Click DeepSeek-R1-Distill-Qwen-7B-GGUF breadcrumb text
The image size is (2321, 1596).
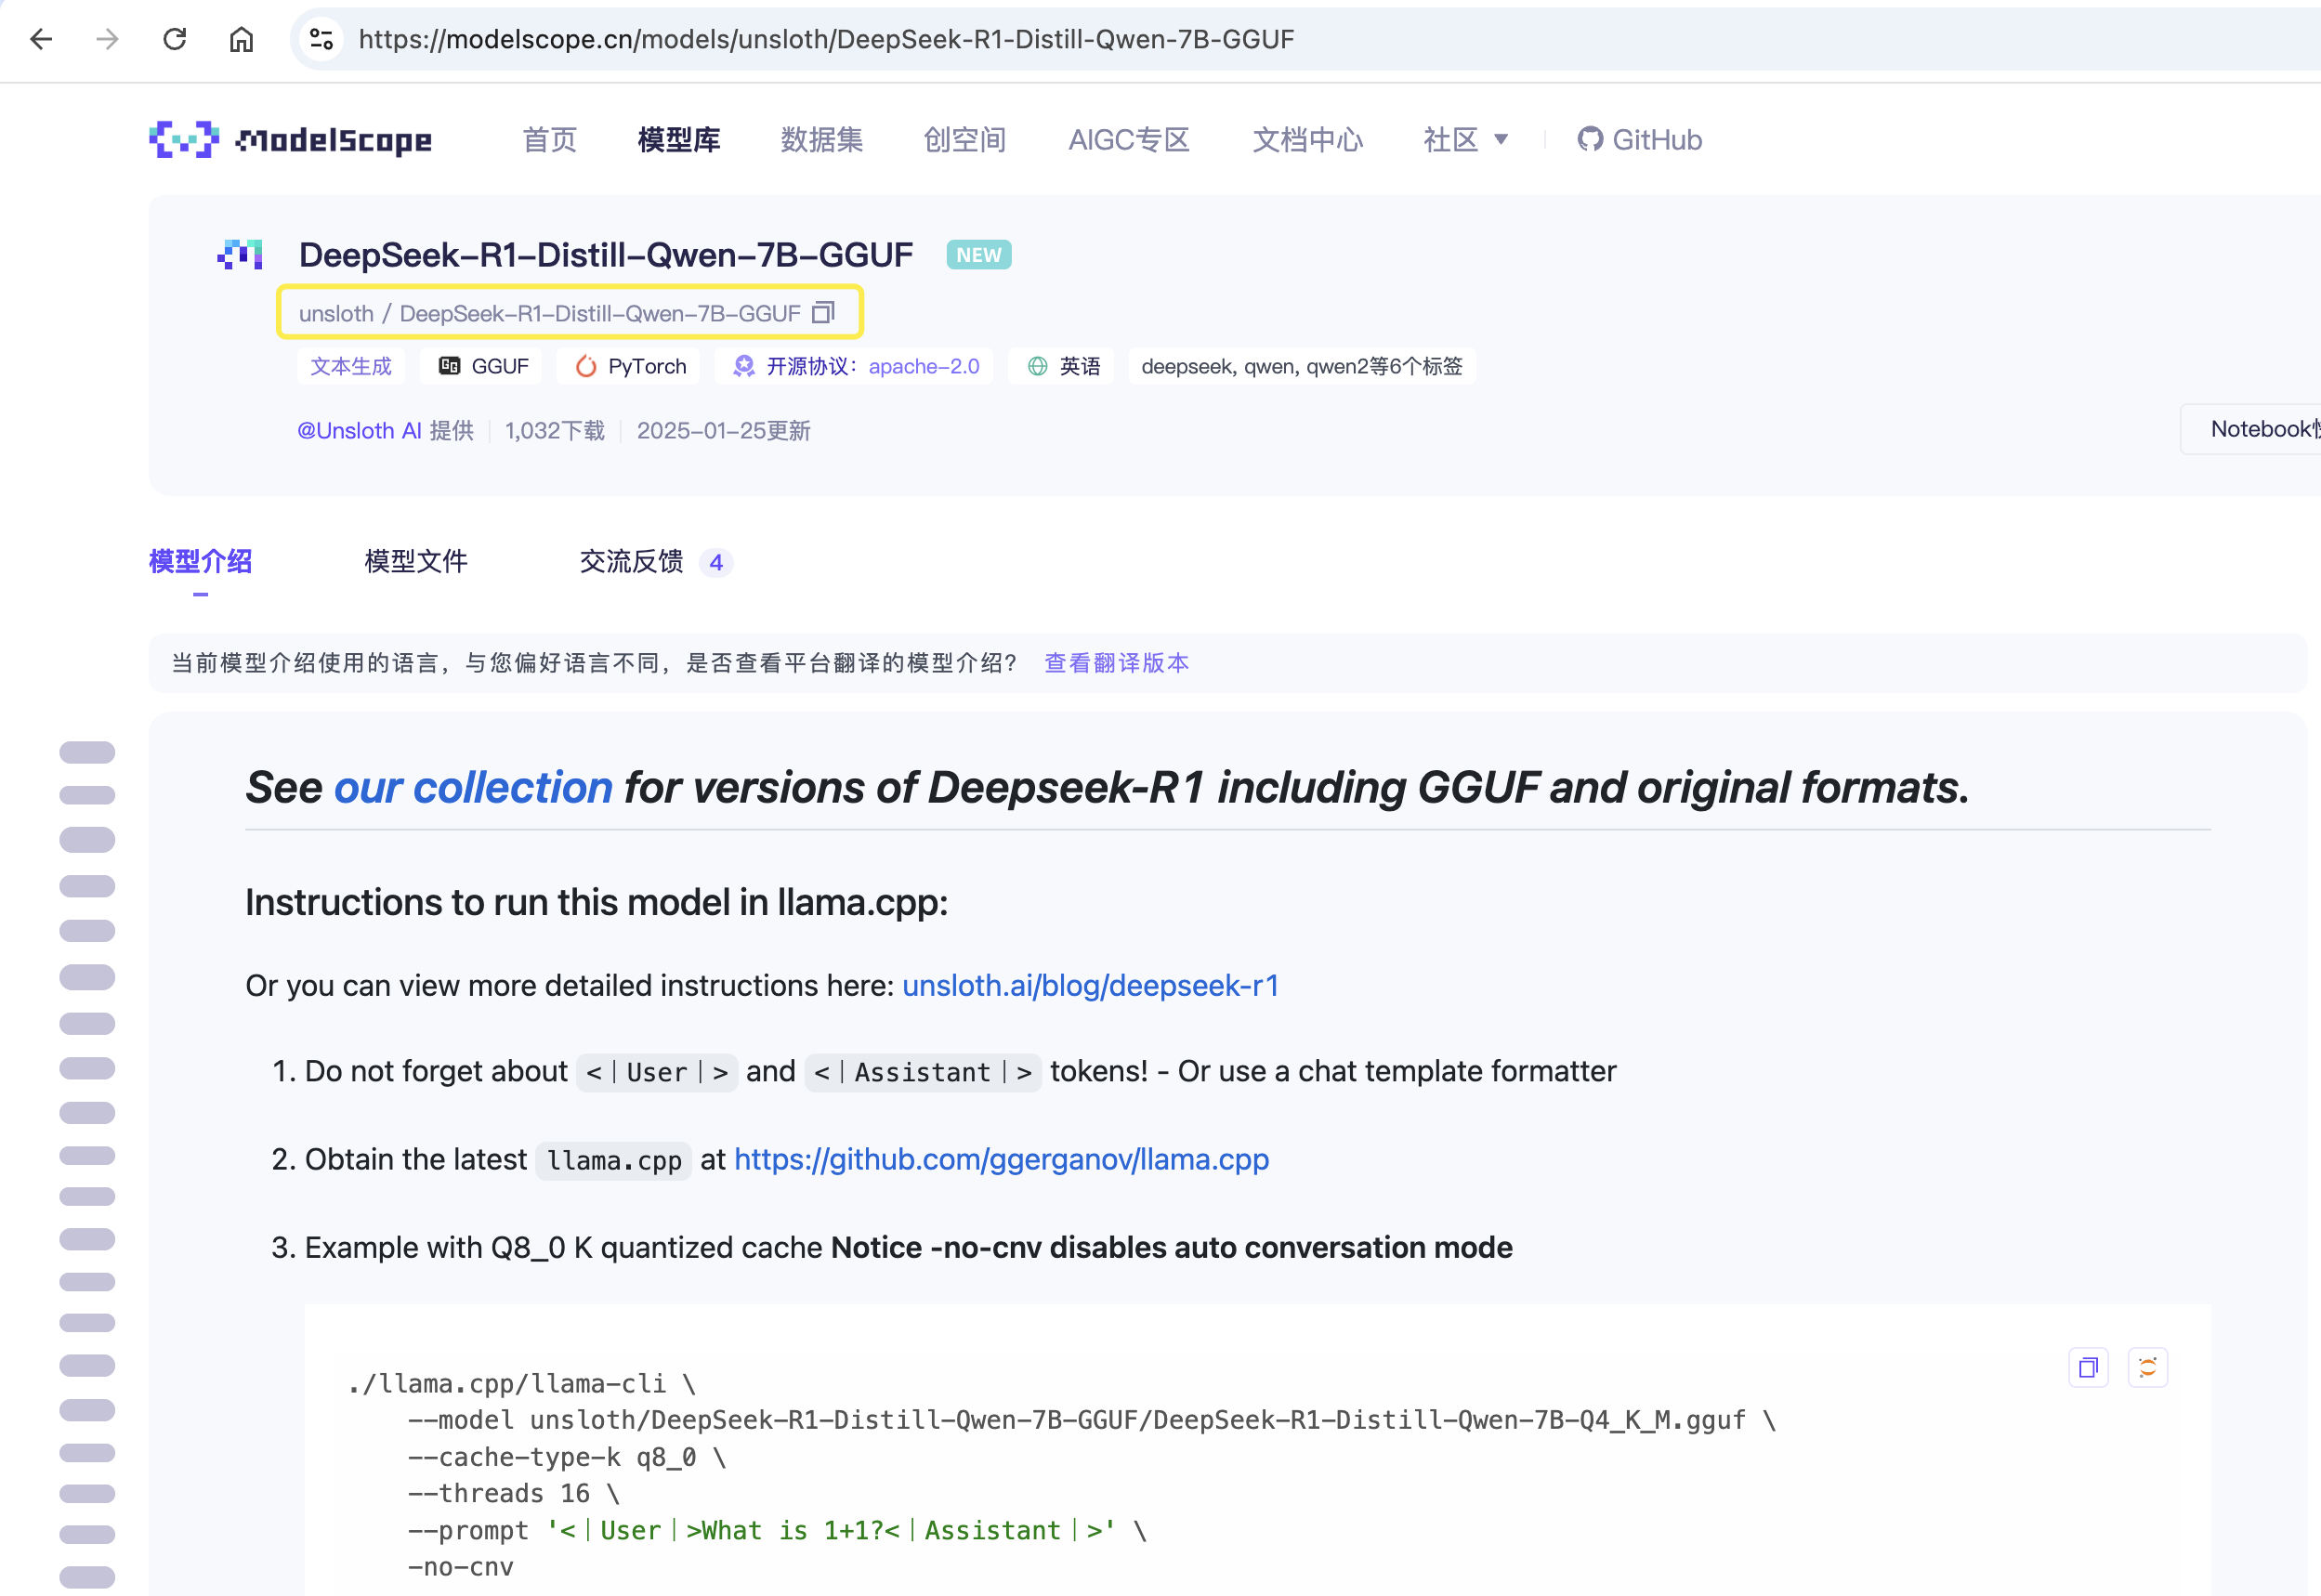[600, 314]
